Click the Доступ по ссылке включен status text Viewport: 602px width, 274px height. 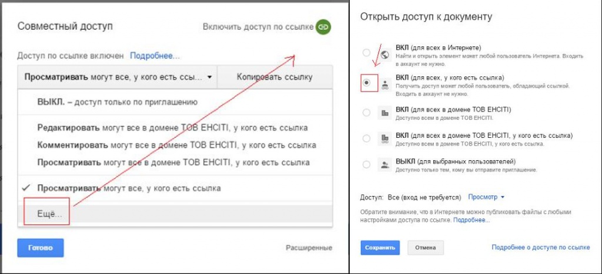[x=71, y=56]
